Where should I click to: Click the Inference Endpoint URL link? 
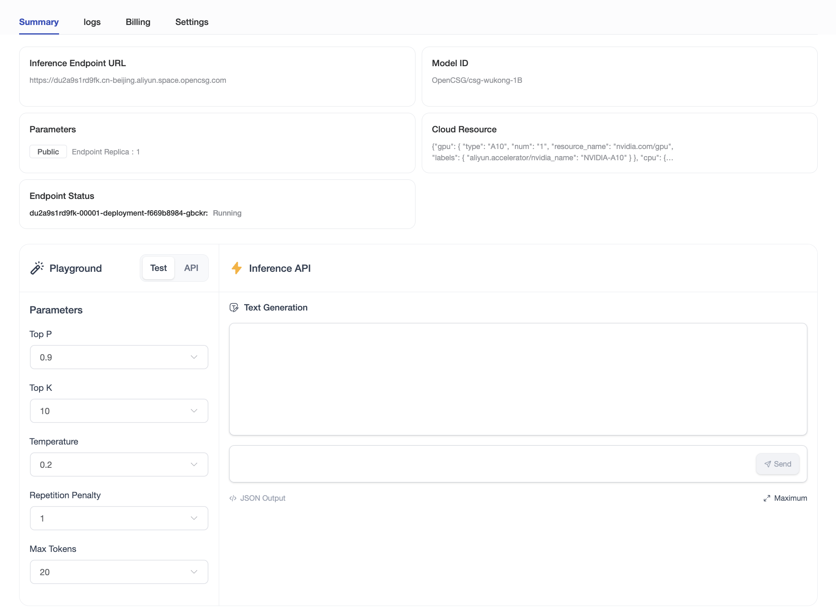128,80
